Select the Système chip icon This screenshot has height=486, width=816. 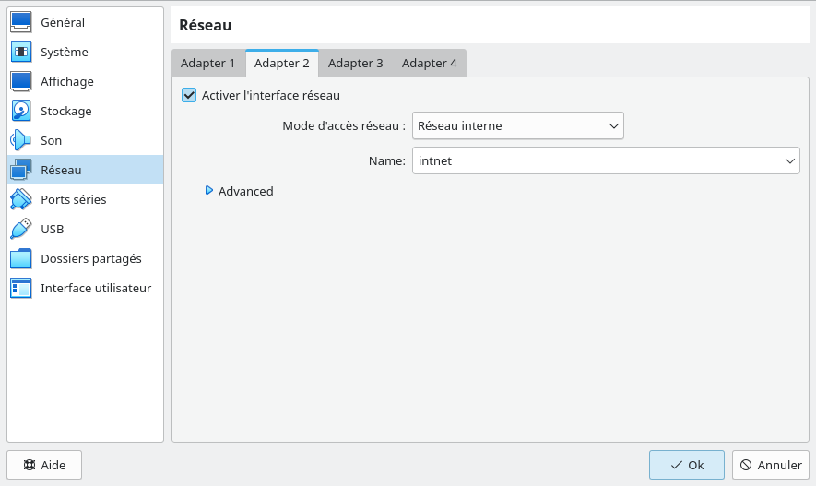coord(21,52)
